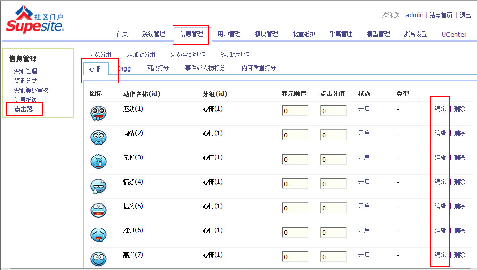The image size is (477, 270).
Task: Focus 显示顺序 field for 感动
Action: [x=295, y=111]
